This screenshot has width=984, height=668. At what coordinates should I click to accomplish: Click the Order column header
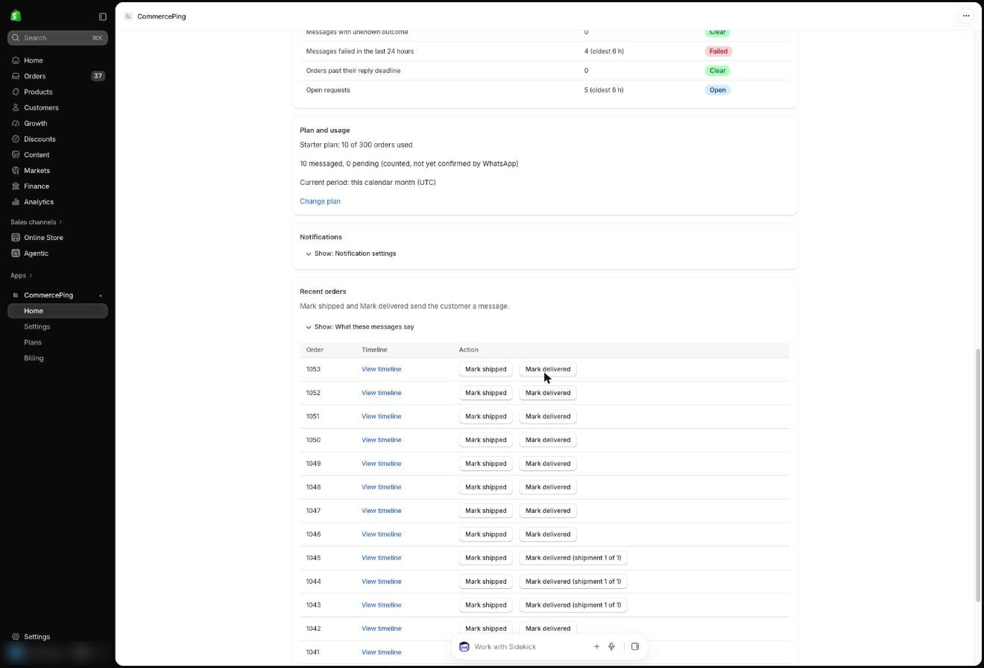315,350
